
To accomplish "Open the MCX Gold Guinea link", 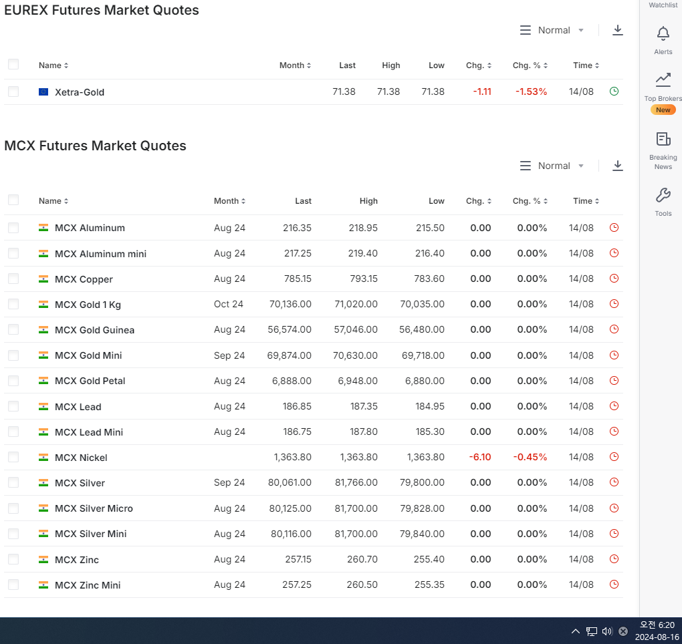I will [94, 330].
